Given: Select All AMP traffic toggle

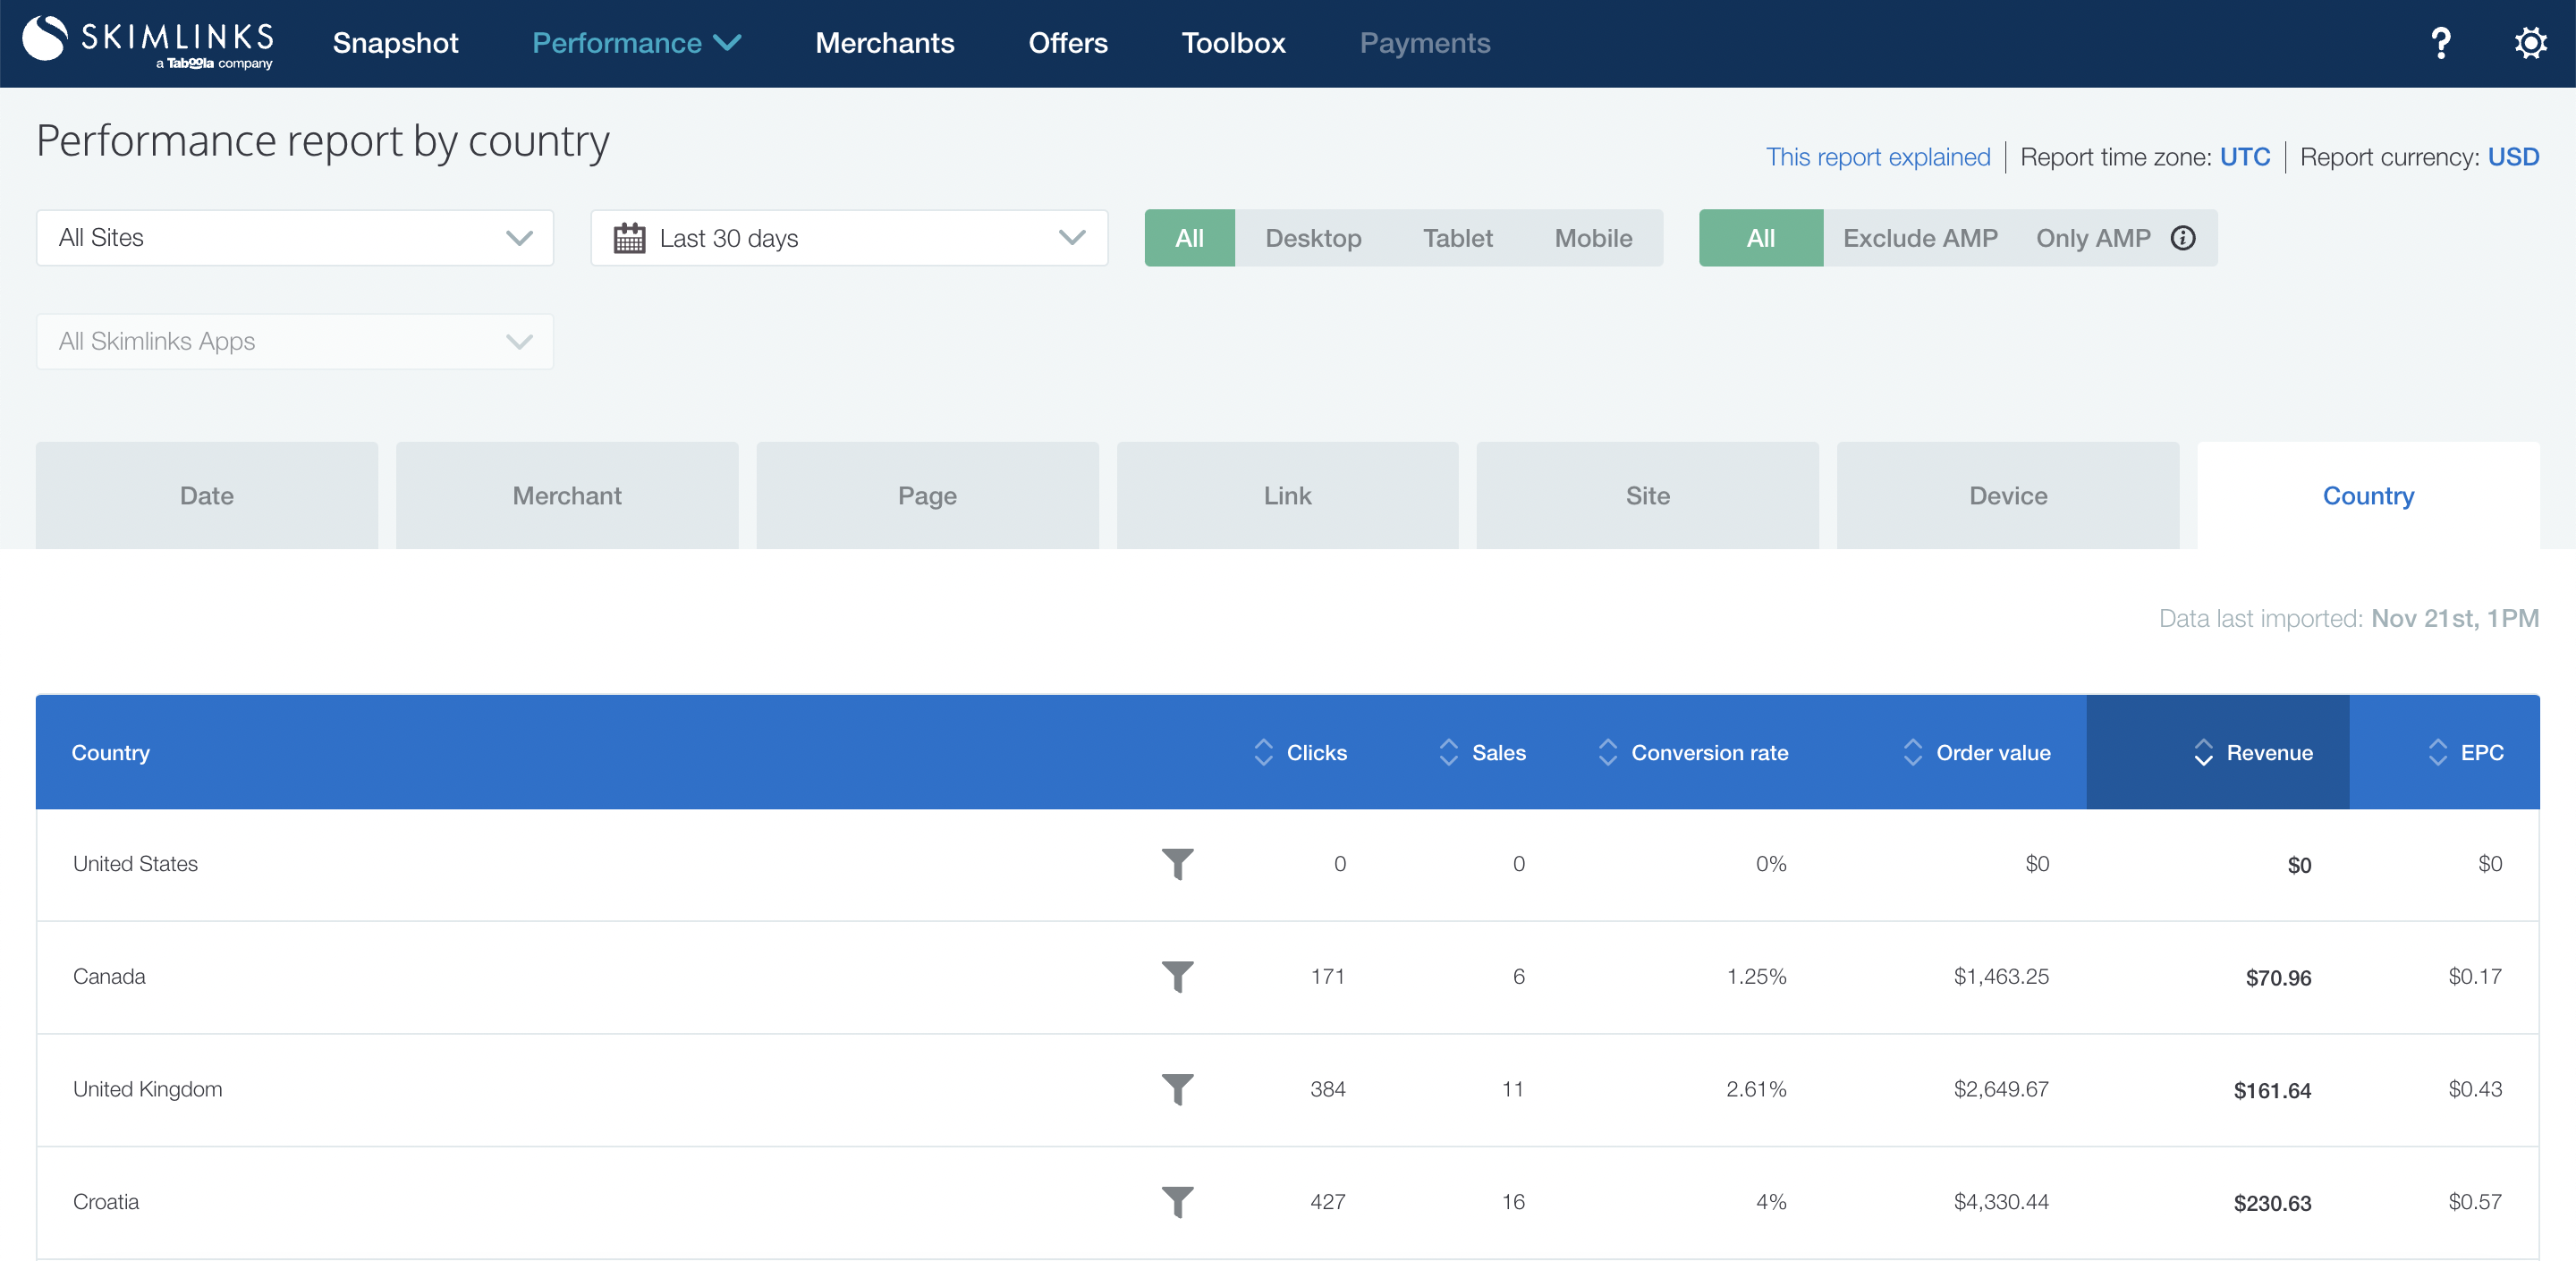Looking at the screenshot, I should [1760, 238].
